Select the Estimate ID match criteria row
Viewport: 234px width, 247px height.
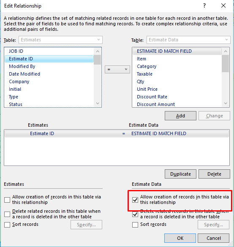pos(117,133)
